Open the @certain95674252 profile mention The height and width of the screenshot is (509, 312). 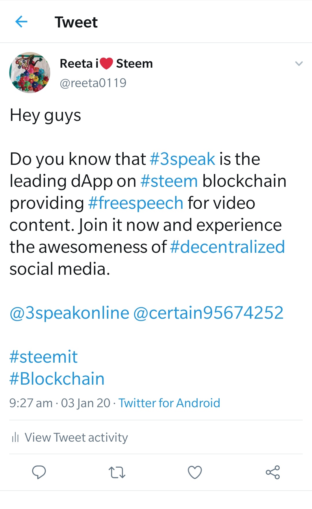point(208,313)
